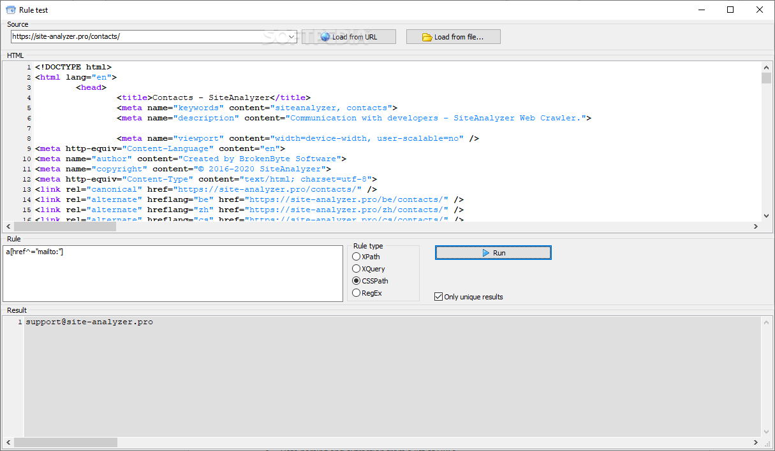Click the Content-Language meta line
This screenshot has height=451, width=775.
(x=160, y=148)
